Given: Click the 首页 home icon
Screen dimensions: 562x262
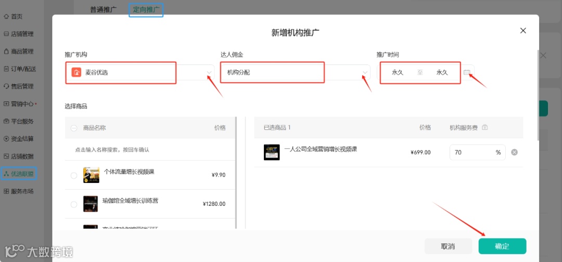Looking at the screenshot, I should pos(6,17).
